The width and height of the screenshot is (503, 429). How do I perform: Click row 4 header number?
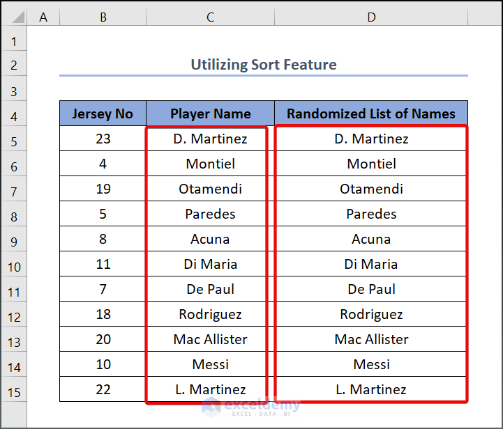click(14, 116)
